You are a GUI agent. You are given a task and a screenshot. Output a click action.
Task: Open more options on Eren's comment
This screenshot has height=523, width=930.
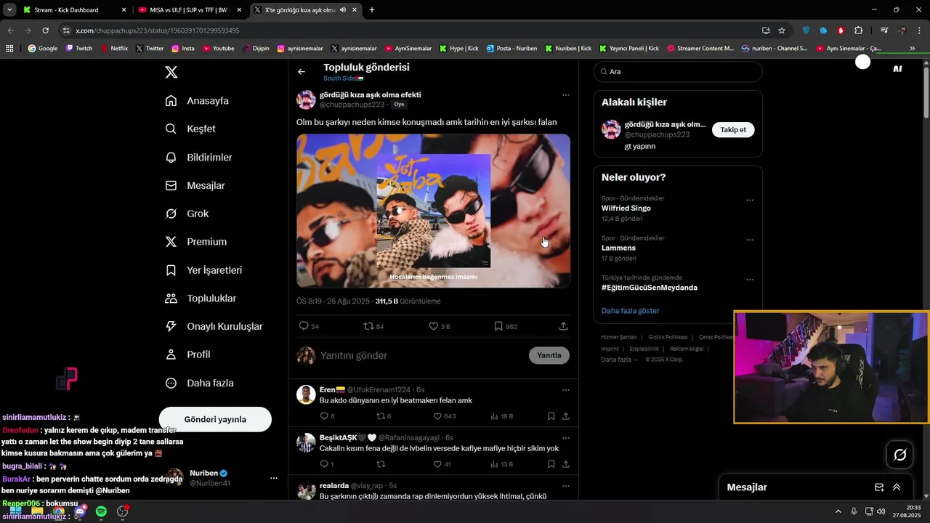click(x=565, y=390)
